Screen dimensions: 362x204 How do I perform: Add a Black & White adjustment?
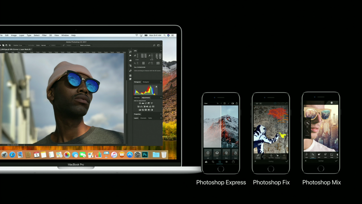tap(144, 107)
